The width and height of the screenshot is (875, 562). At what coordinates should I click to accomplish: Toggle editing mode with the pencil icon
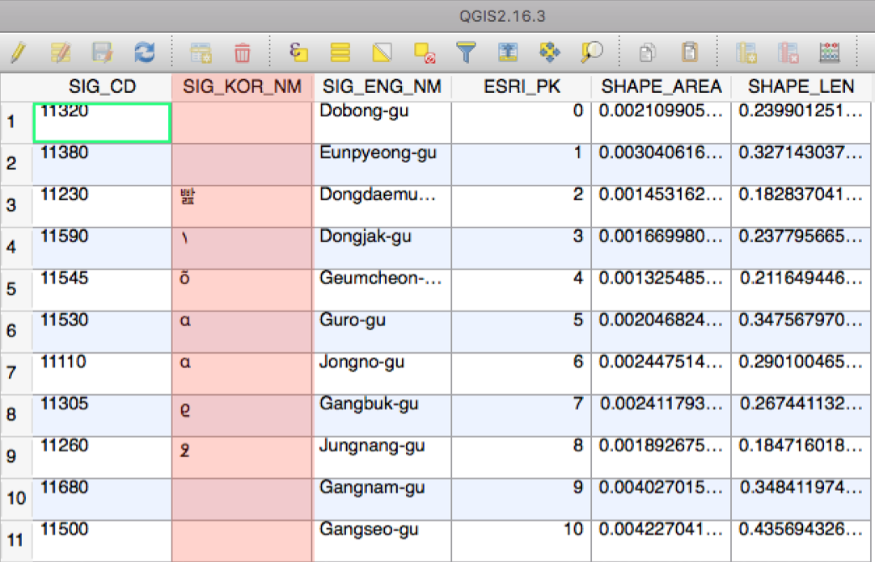[x=18, y=53]
